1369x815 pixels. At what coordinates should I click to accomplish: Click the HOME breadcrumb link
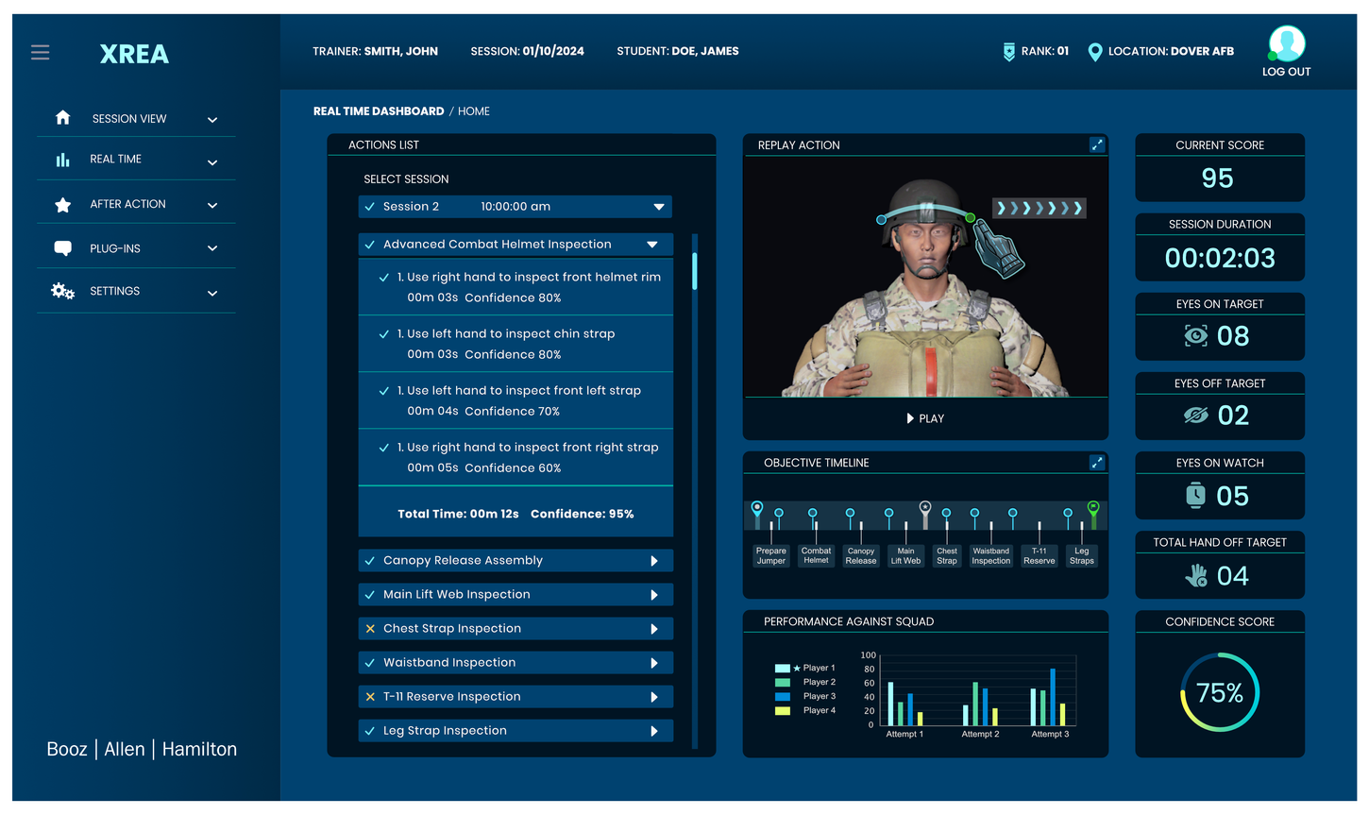[x=474, y=111]
